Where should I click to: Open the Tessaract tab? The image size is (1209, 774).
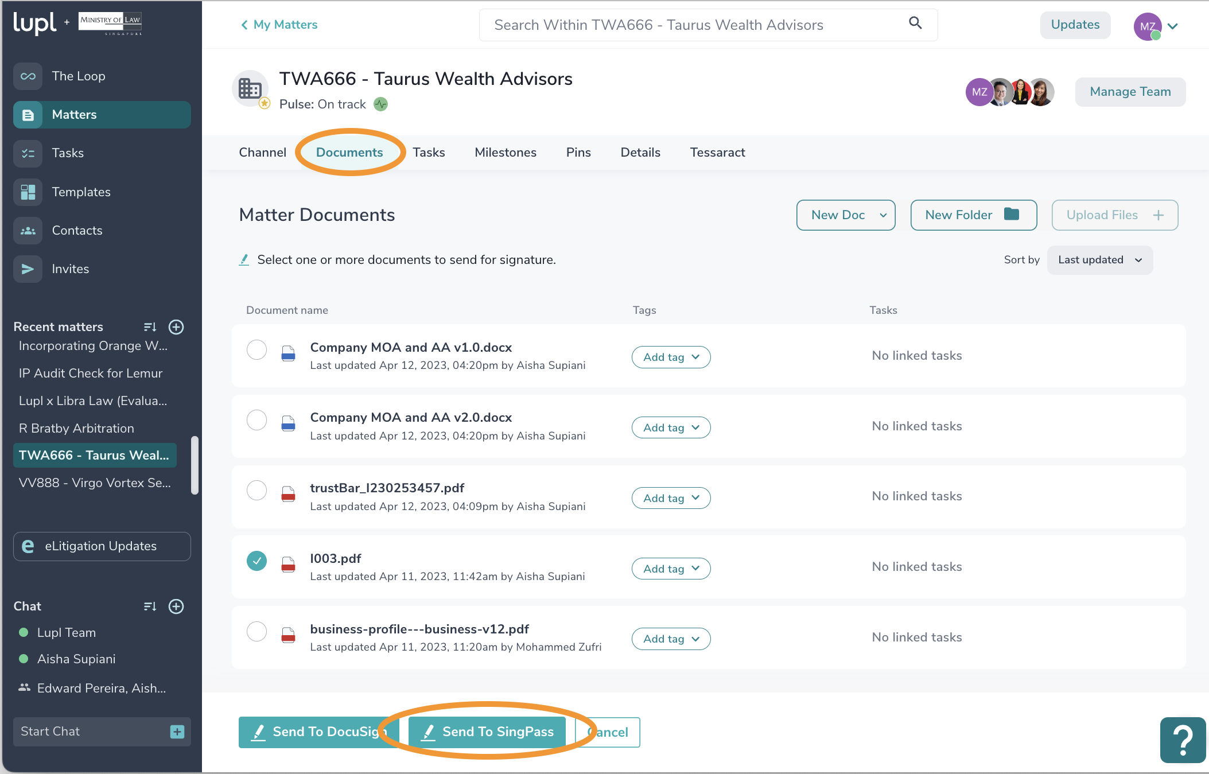[x=717, y=152]
